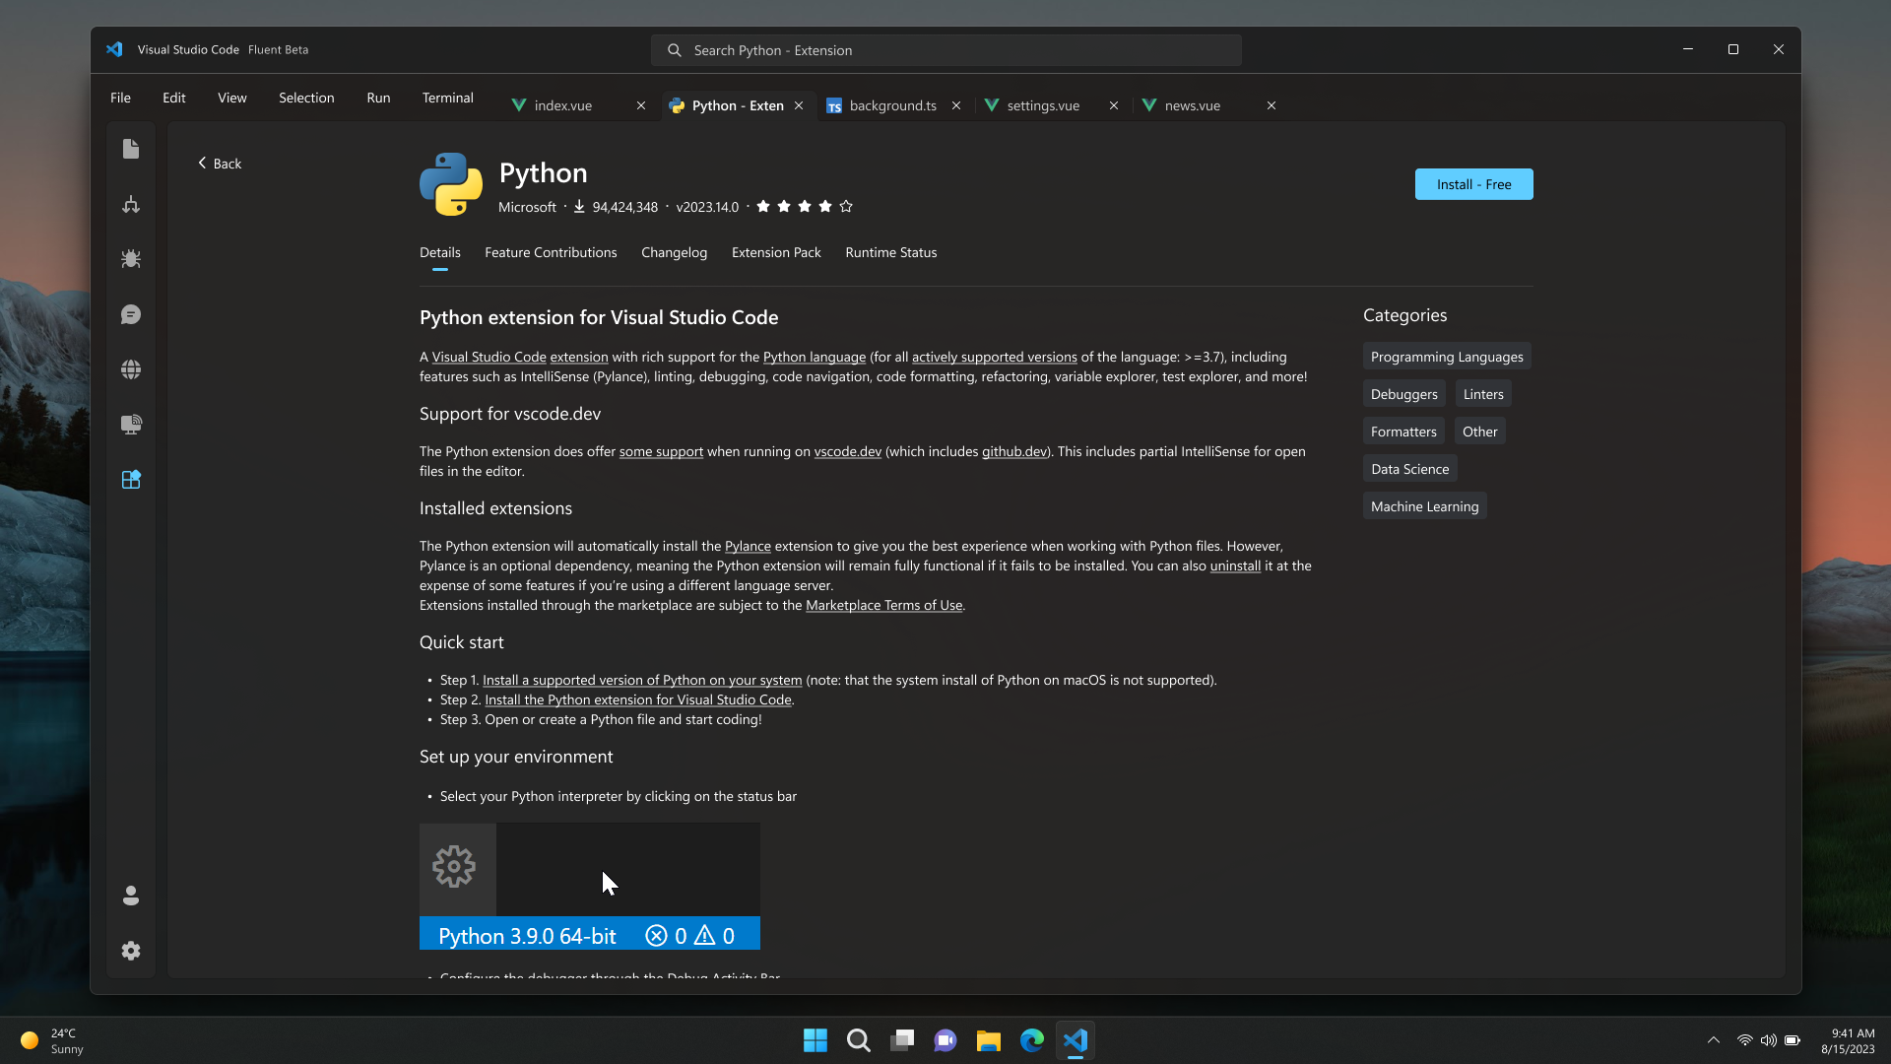The image size is (1891, 1064).
Task: Open Microsoft Edge from taskbar
Action: coord(1032,1040)
